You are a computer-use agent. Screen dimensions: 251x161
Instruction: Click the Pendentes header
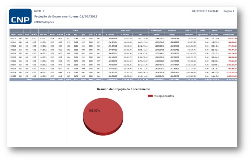[x=172, y=31]
